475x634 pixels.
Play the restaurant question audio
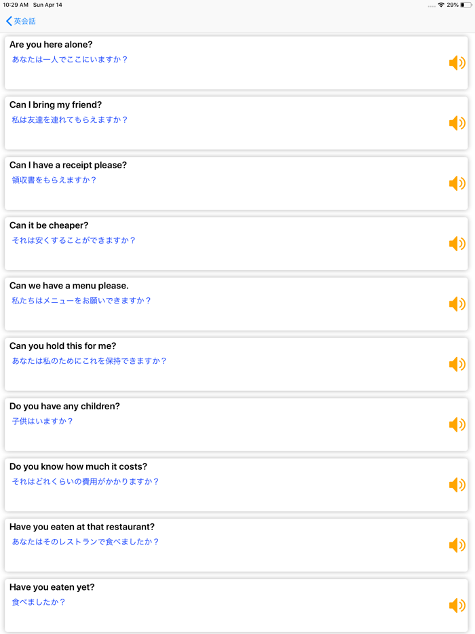[x=457, y=545]
